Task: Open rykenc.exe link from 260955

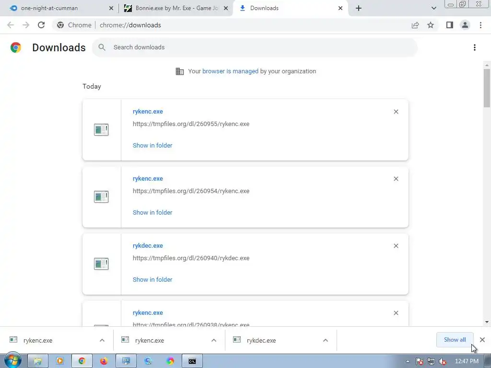Action: [x=148, y=112]
